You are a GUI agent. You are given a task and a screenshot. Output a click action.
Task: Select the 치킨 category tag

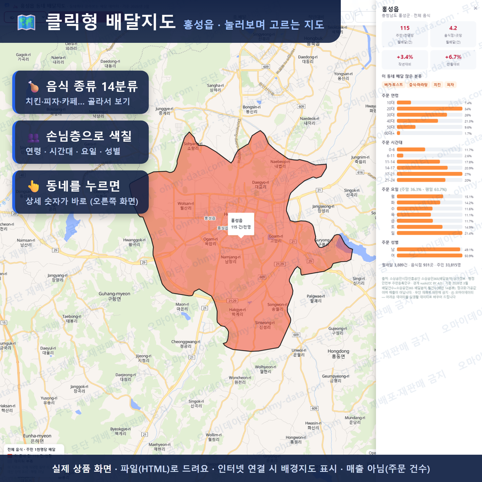437,85
